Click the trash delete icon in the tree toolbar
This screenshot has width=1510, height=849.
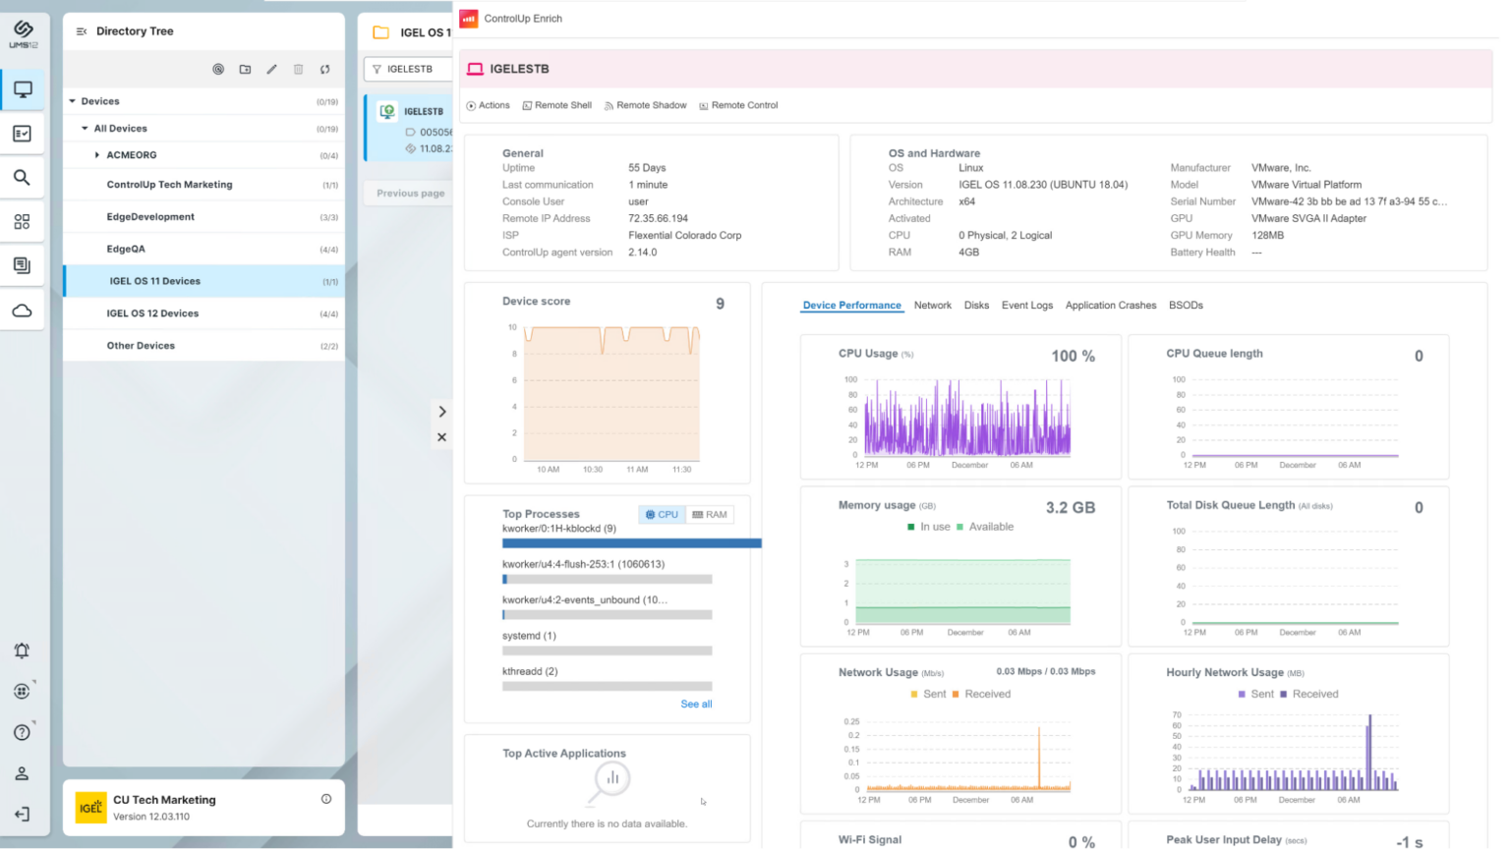298,69
